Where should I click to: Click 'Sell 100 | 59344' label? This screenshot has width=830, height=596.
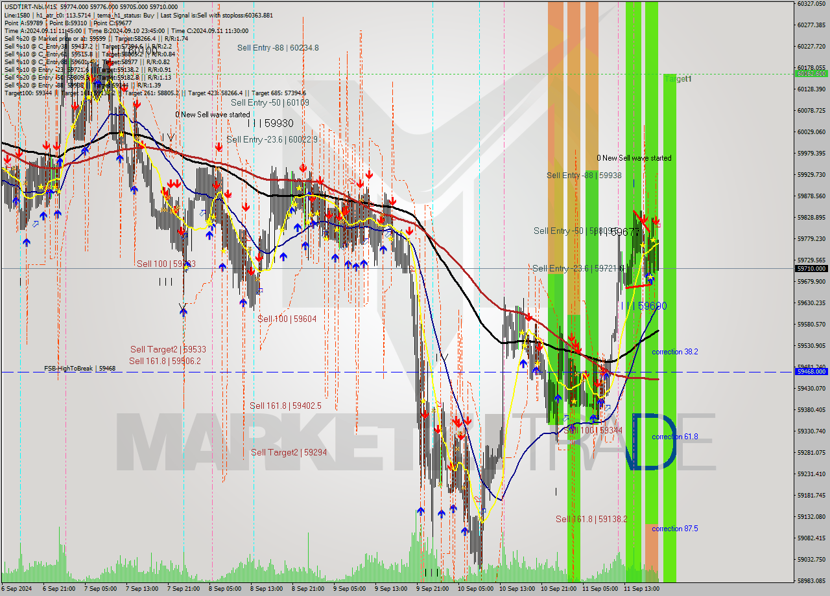point(593,430)
